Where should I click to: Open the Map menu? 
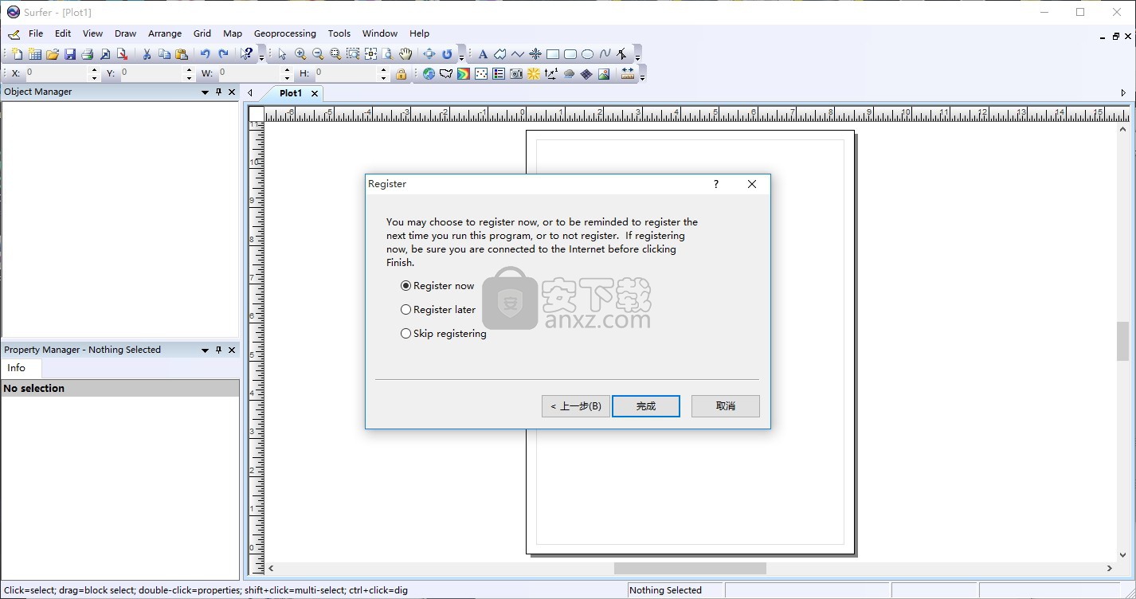tap(233, 33)
